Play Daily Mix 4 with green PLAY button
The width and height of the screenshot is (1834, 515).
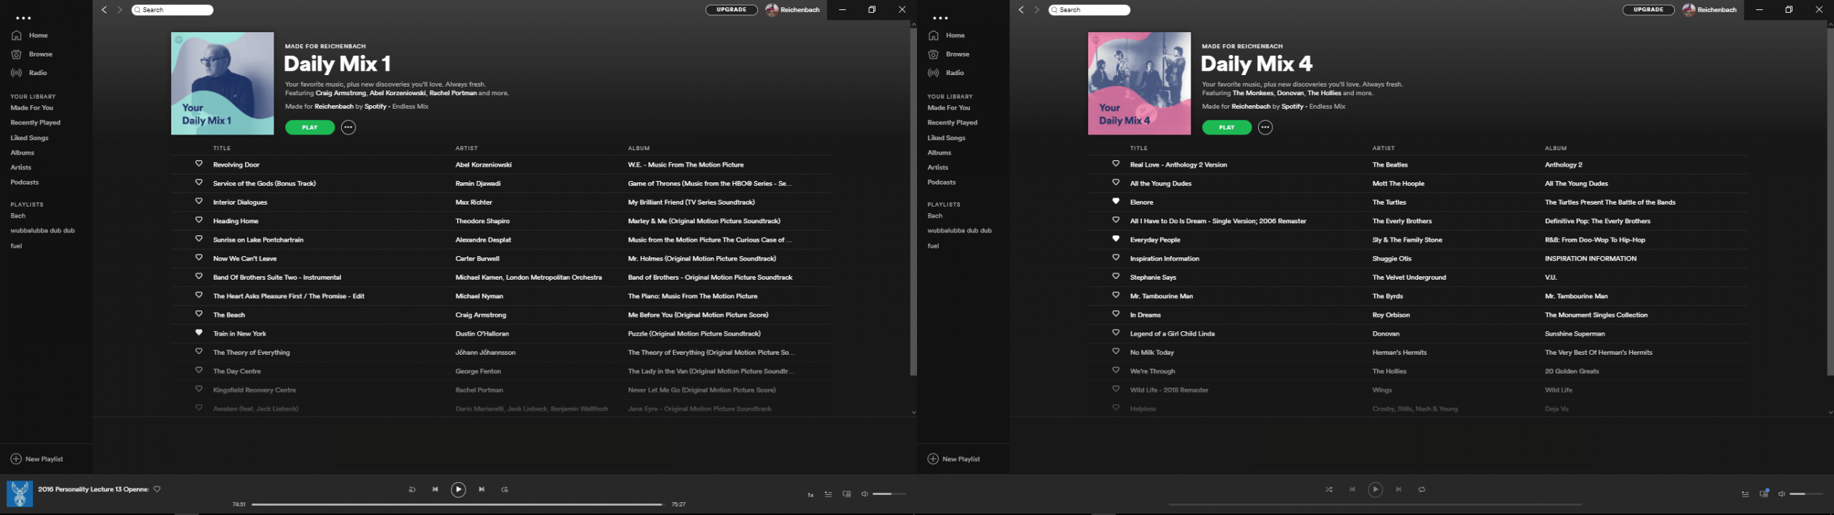[1227, 127]
